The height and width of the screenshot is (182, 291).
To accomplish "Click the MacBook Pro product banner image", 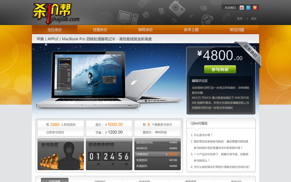I will 109,80.
